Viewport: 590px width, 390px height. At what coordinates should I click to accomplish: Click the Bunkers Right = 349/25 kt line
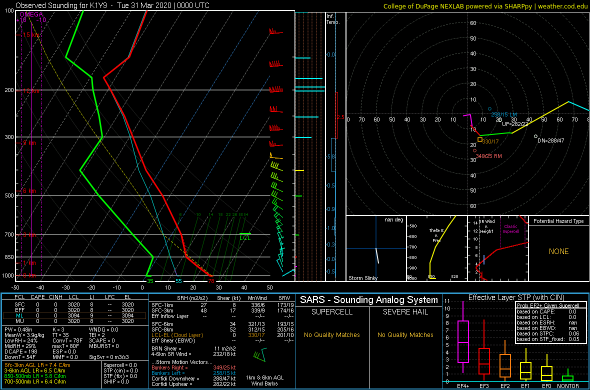[x=193, y=368]
